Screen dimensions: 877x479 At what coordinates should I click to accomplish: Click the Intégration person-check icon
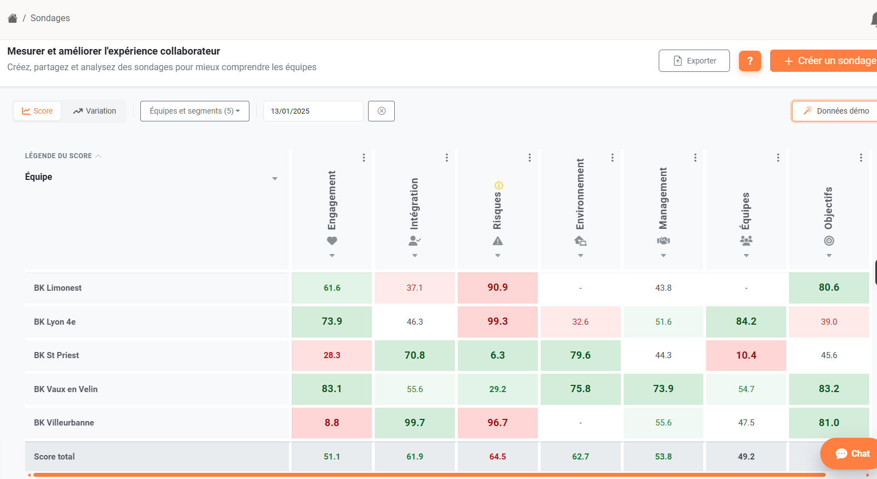pyautogui.click(x=415, y=241)
